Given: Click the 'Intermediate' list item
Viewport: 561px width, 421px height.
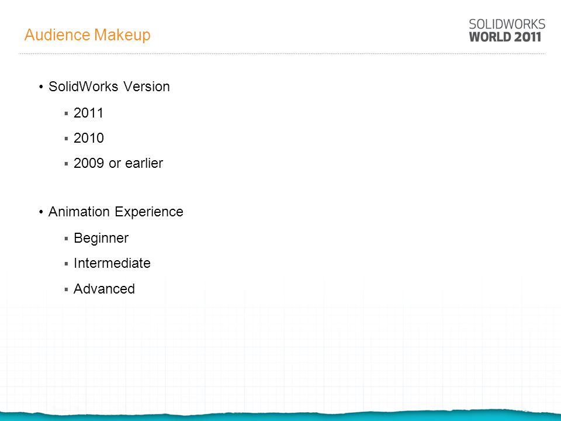Looking at the screenshot, I should 112,264.
